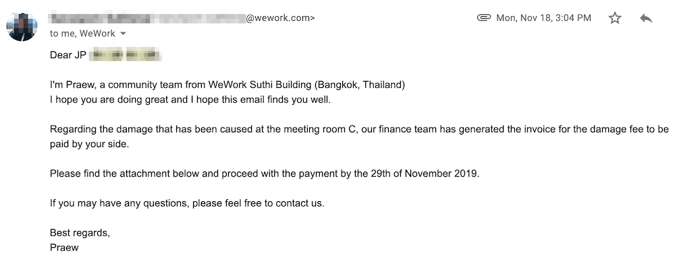Click the 'please feel free to contact us' text
This screenshot has height=258, width=675.
tap(259, 203)
